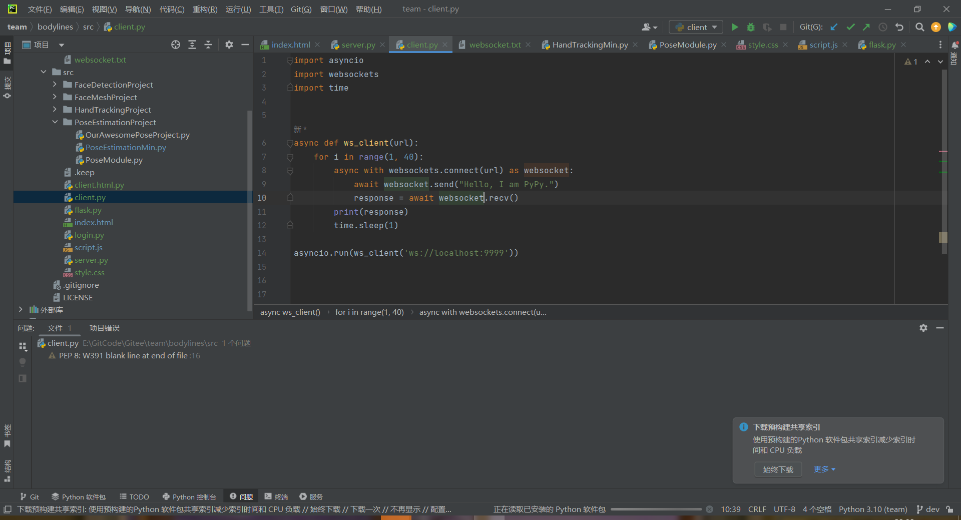This screenshot has width=961, height=520.
Task: Expand the FaceDetectionProject folder
Action: (x=55, y=85)
